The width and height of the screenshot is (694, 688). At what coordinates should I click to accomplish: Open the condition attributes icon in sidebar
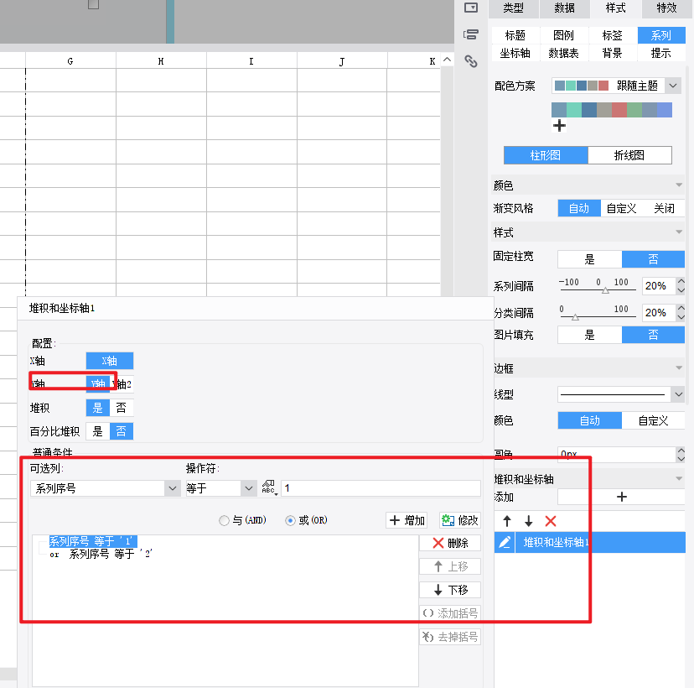click(470, 34)
